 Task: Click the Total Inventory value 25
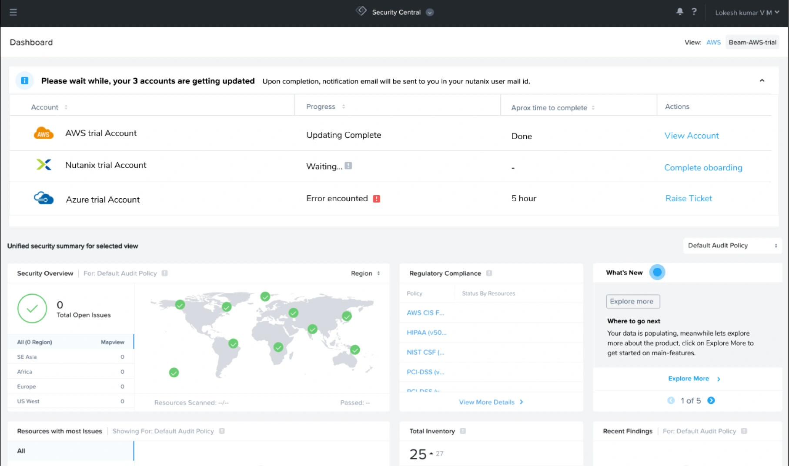tap(418, 454)
